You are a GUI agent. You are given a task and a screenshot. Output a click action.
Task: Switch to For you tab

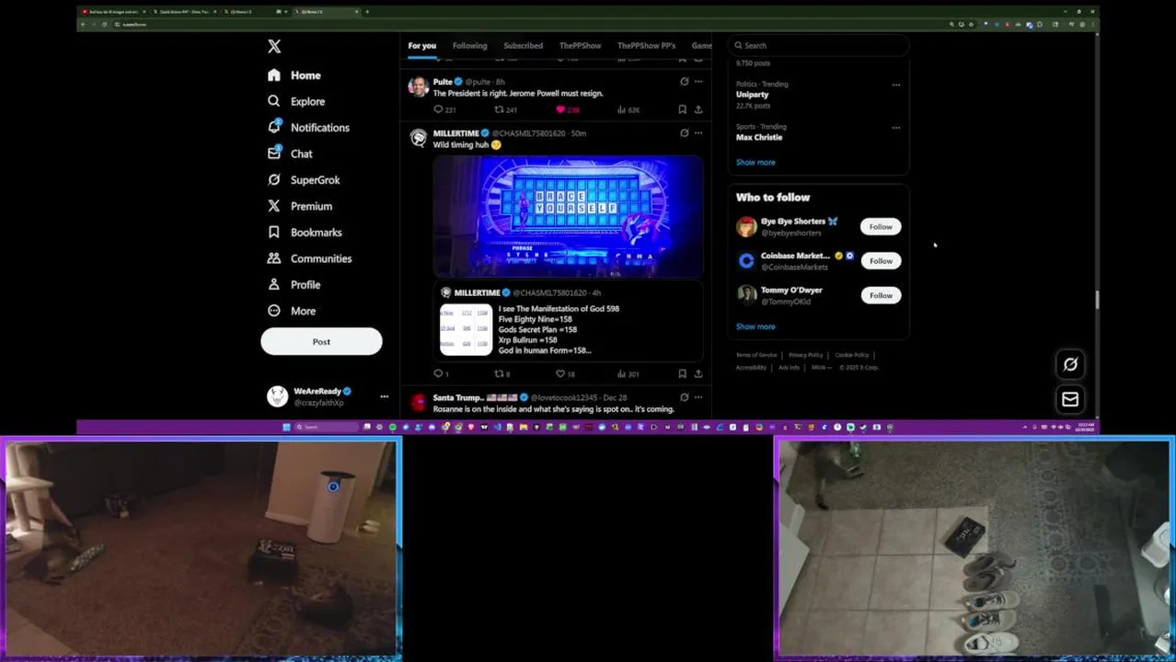[422, 45]
